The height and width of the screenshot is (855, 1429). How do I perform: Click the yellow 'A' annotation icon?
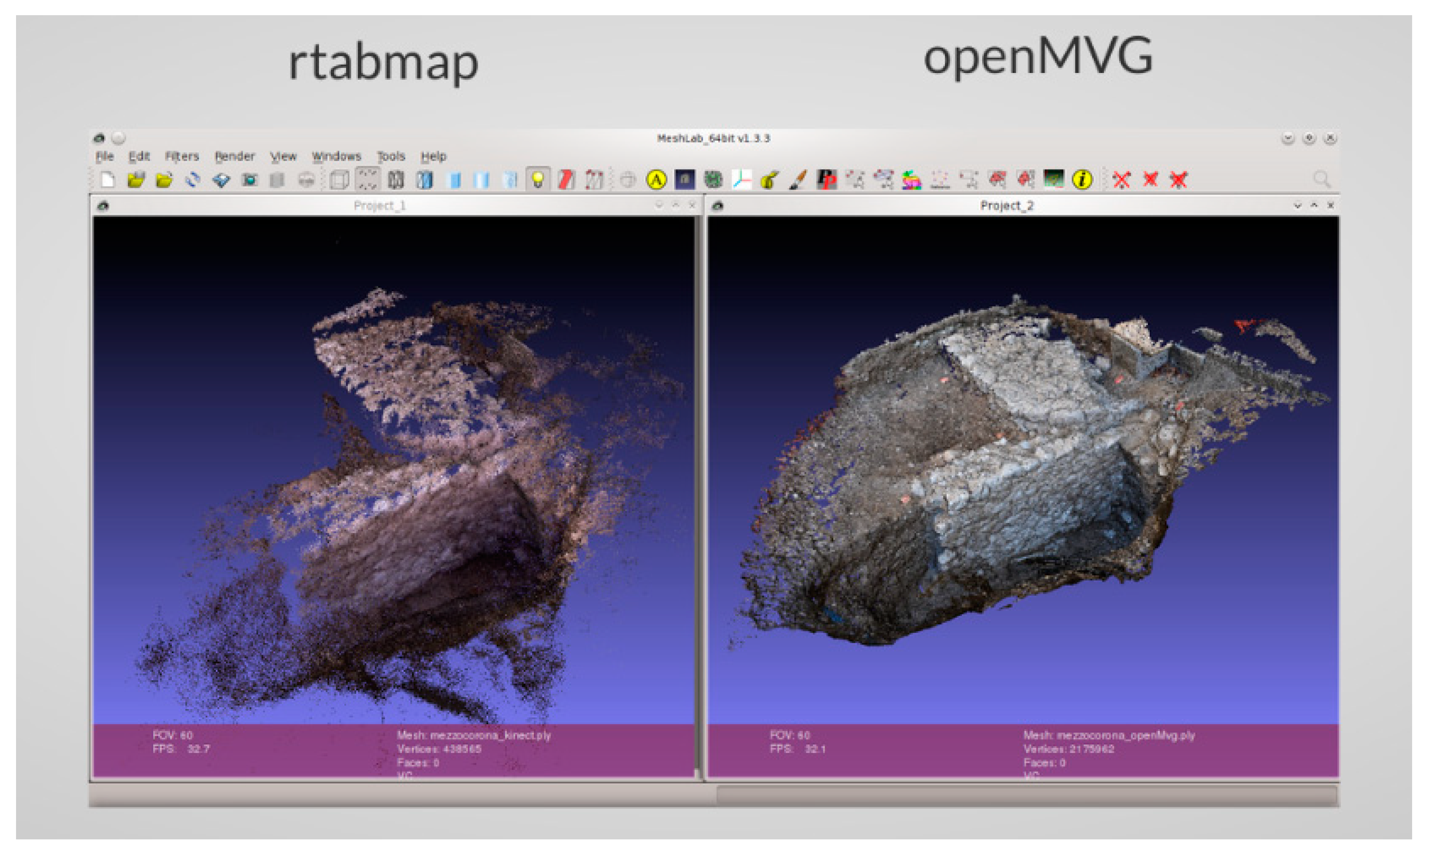coord(656,180)
